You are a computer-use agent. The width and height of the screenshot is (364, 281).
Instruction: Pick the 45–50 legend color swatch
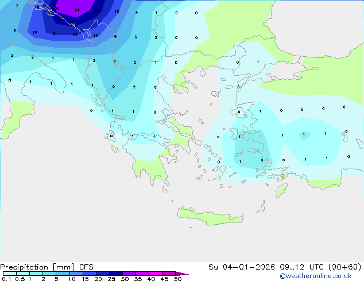point(169,274)
